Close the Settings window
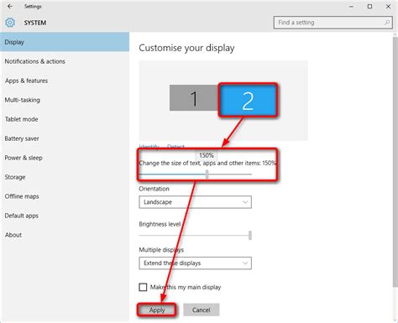The height and width of the screenshot is (323, 398). [x=388, y=6]
